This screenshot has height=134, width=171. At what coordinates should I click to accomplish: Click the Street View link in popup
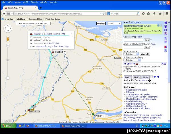pyautogui.click(x=64, y=46)
